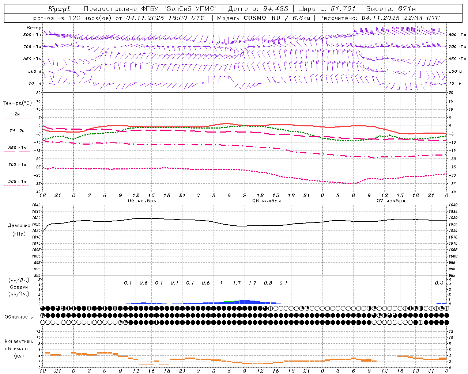Select the 10 м wind level label on the left

coord(35,83)
